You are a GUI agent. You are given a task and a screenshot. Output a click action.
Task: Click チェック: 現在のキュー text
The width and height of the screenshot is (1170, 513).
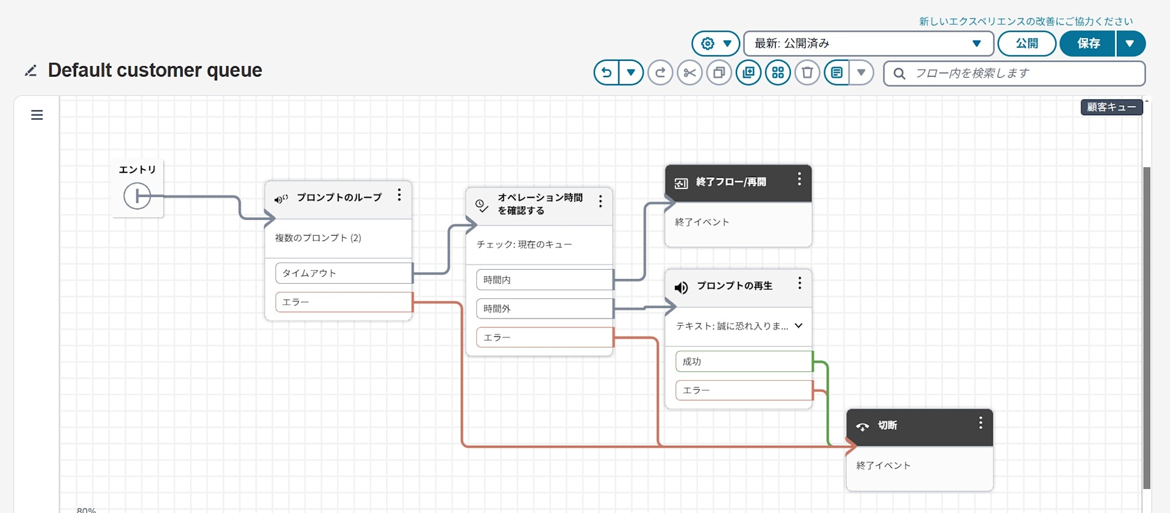tap(524, 245)
